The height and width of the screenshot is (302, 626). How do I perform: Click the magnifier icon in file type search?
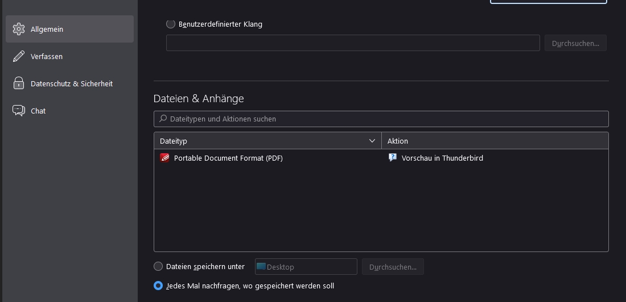tap(163, 119)
